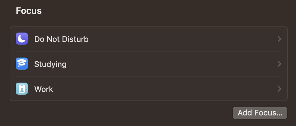Open Work details using its right chevron
This screenshot has height=126, width=296.
tap(279, 89)
